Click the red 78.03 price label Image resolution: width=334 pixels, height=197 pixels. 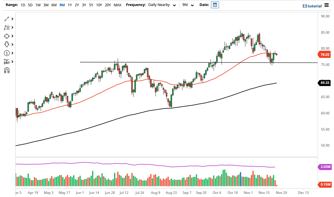325,54
